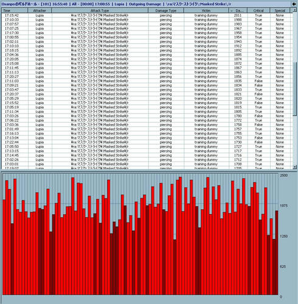298x304 pixels.
Task: Sort by the Special column header
Action: coord(280,10)
